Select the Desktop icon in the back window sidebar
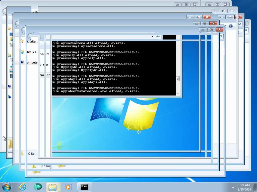 (x=11, y=34)
